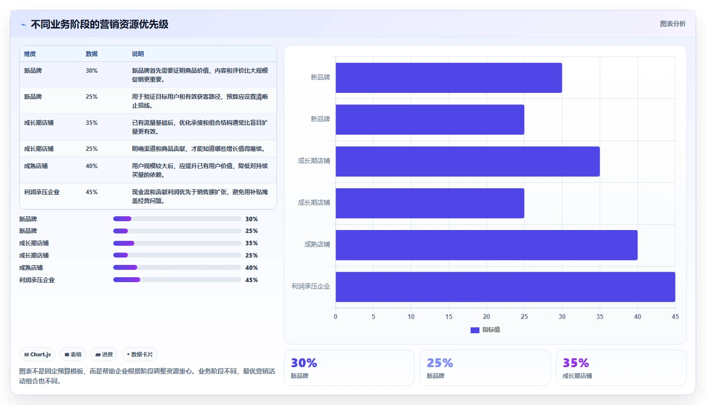Click the 45% value in the progress list
The height and width of the screenshot is (405, 706).
pyautogui.click(x=251, y=280)
